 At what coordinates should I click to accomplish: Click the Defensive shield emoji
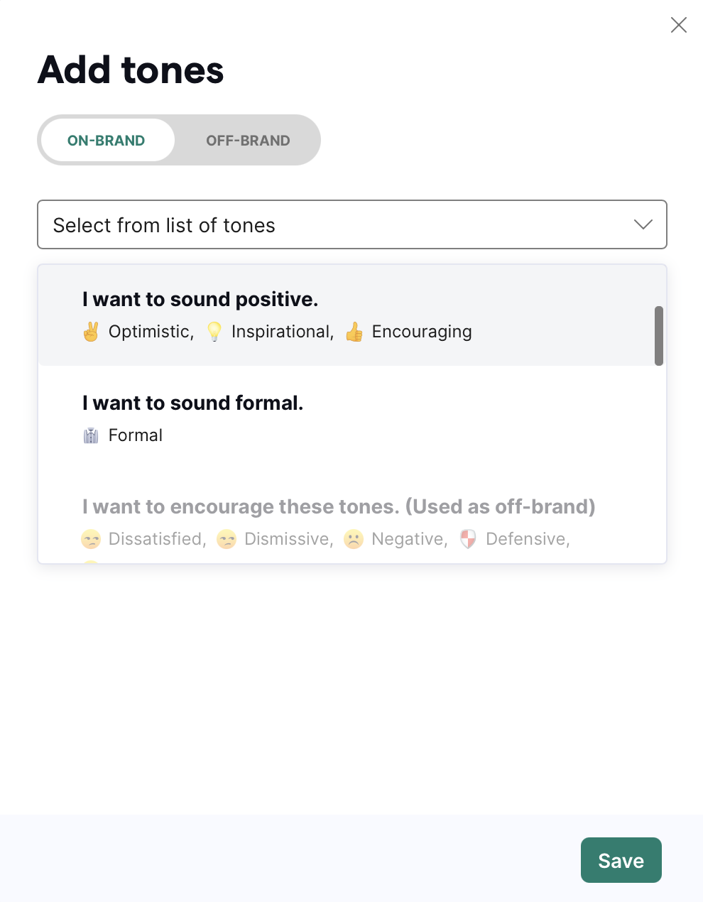click(468, 539)
